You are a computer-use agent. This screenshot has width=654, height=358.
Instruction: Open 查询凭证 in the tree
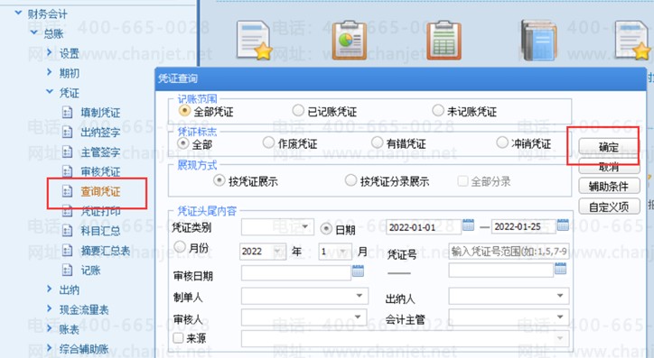(100, 191)
